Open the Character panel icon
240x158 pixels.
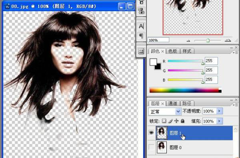point(141,26)
